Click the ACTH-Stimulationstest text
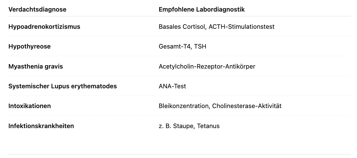 [x=241, y=27]
